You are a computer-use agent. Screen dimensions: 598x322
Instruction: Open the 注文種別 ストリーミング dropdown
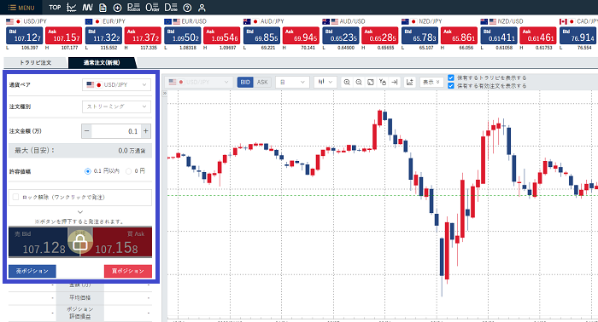pyautogui.click(x=116, y=106)
